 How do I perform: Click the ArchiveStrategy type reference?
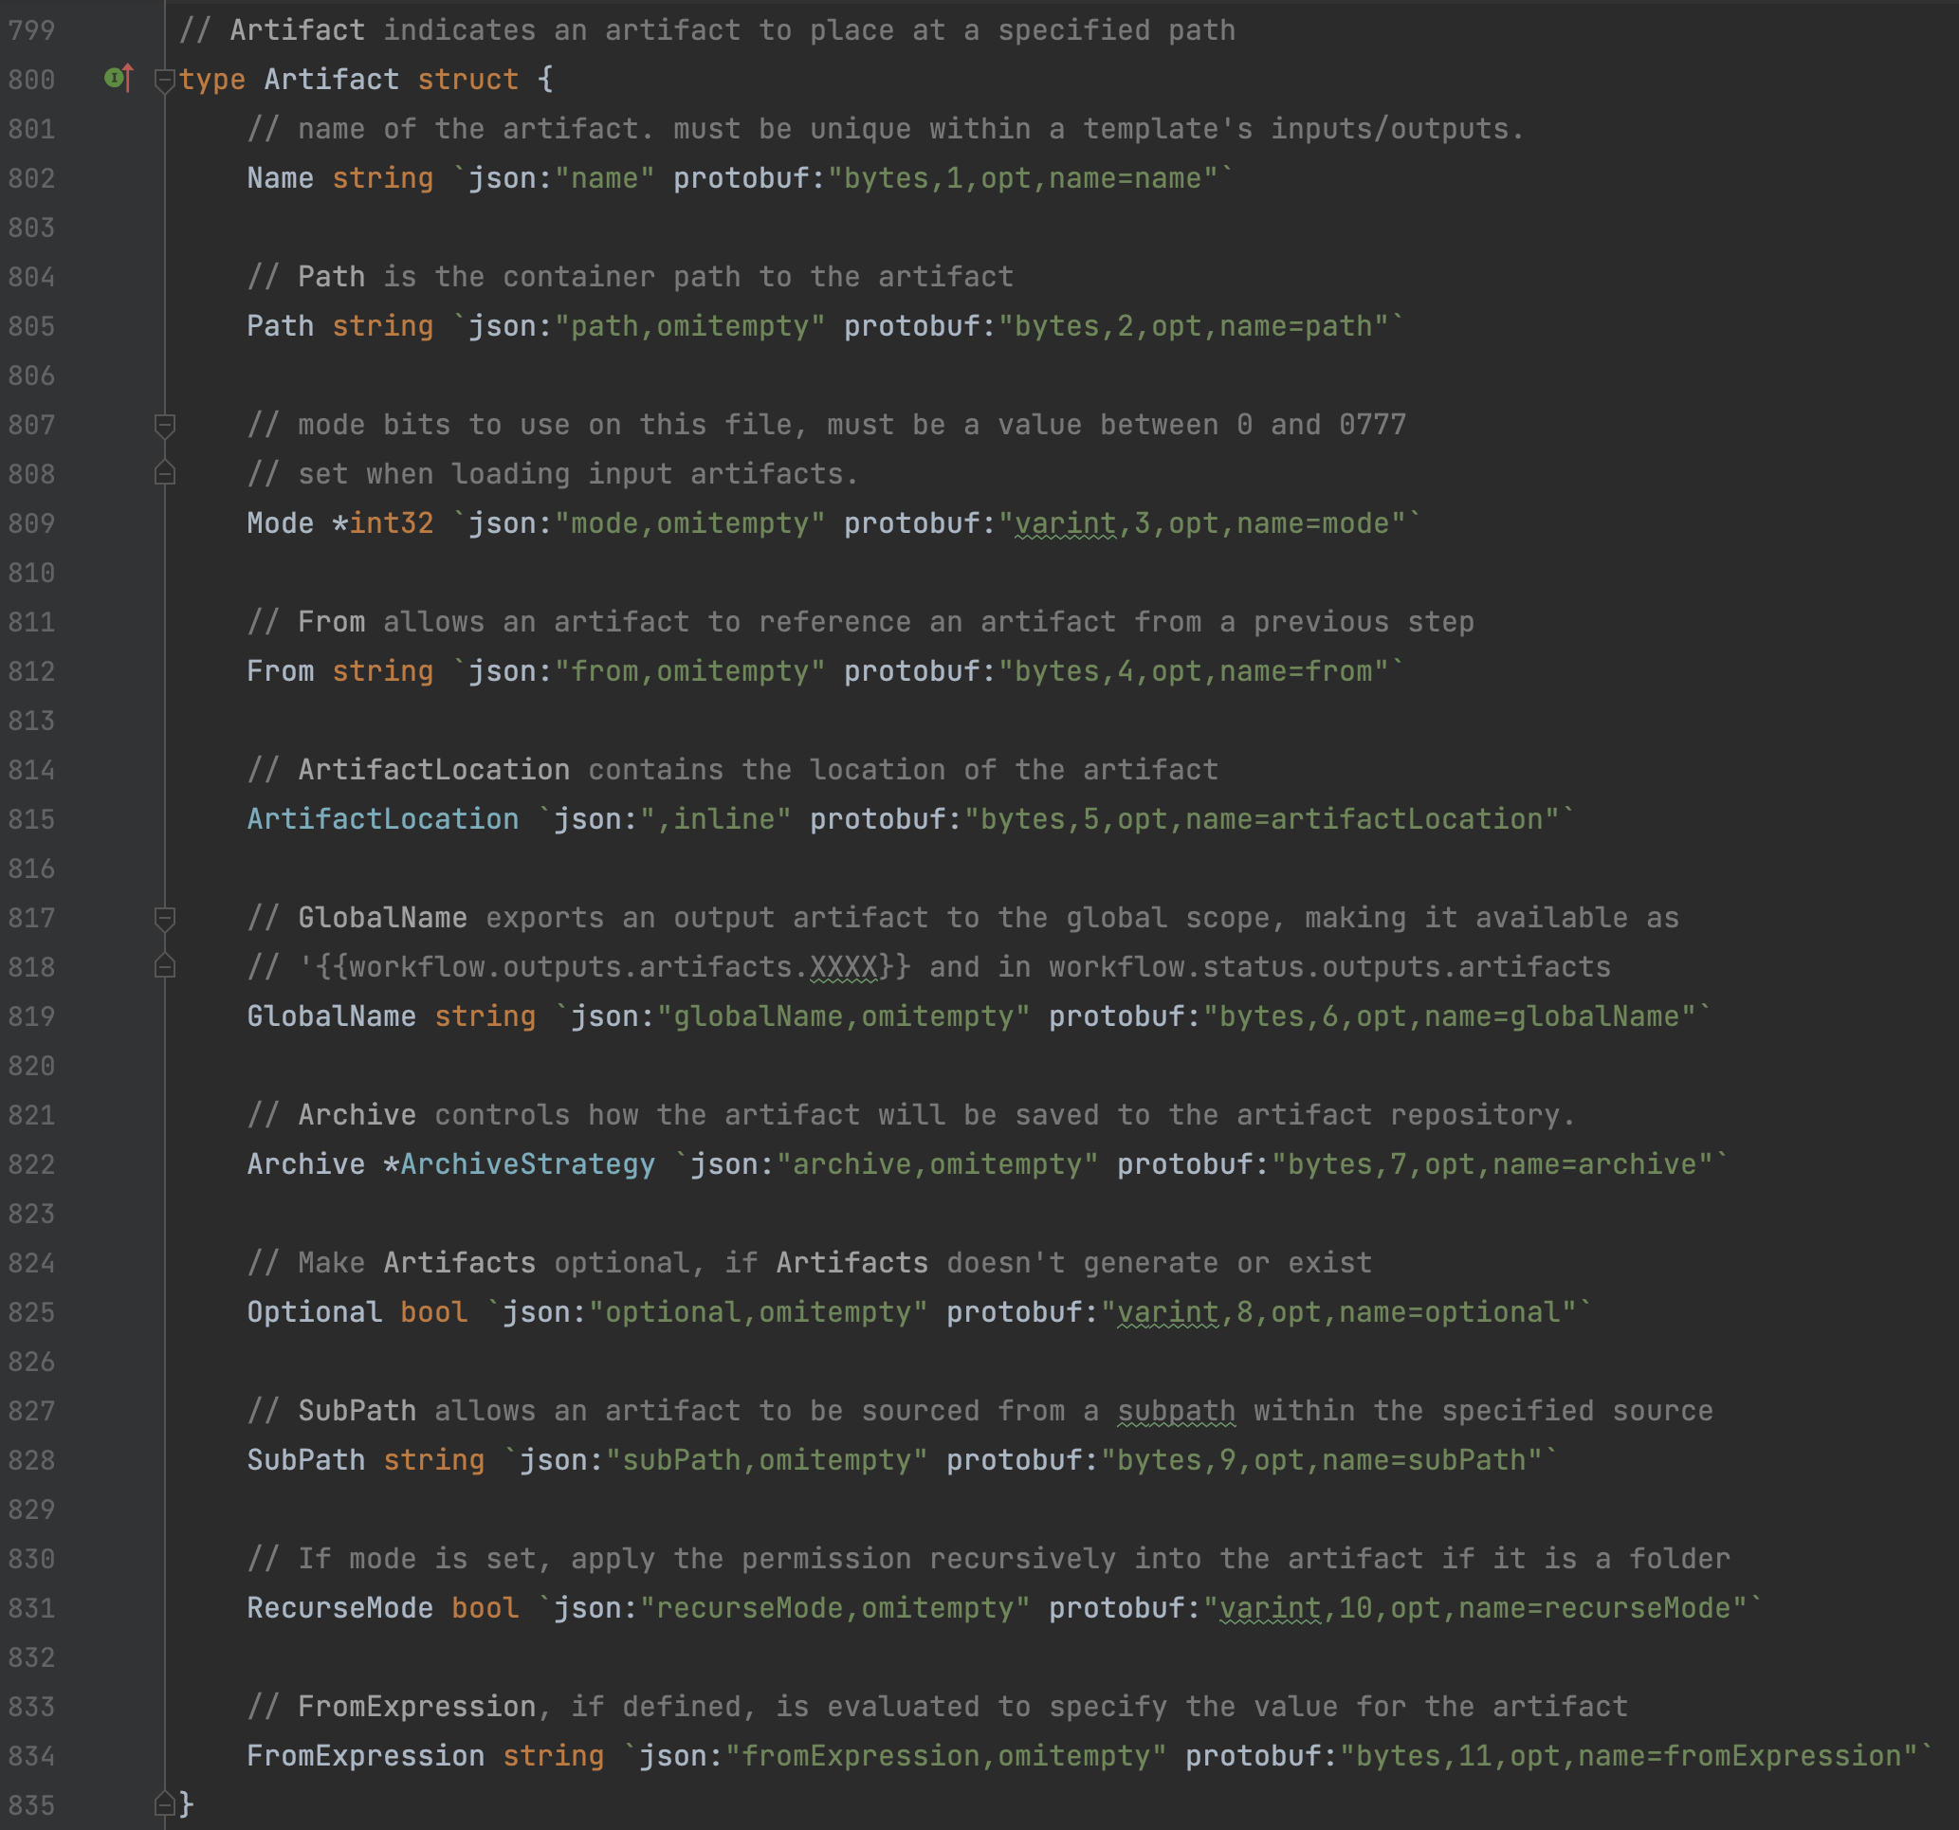pos(527,1163)
